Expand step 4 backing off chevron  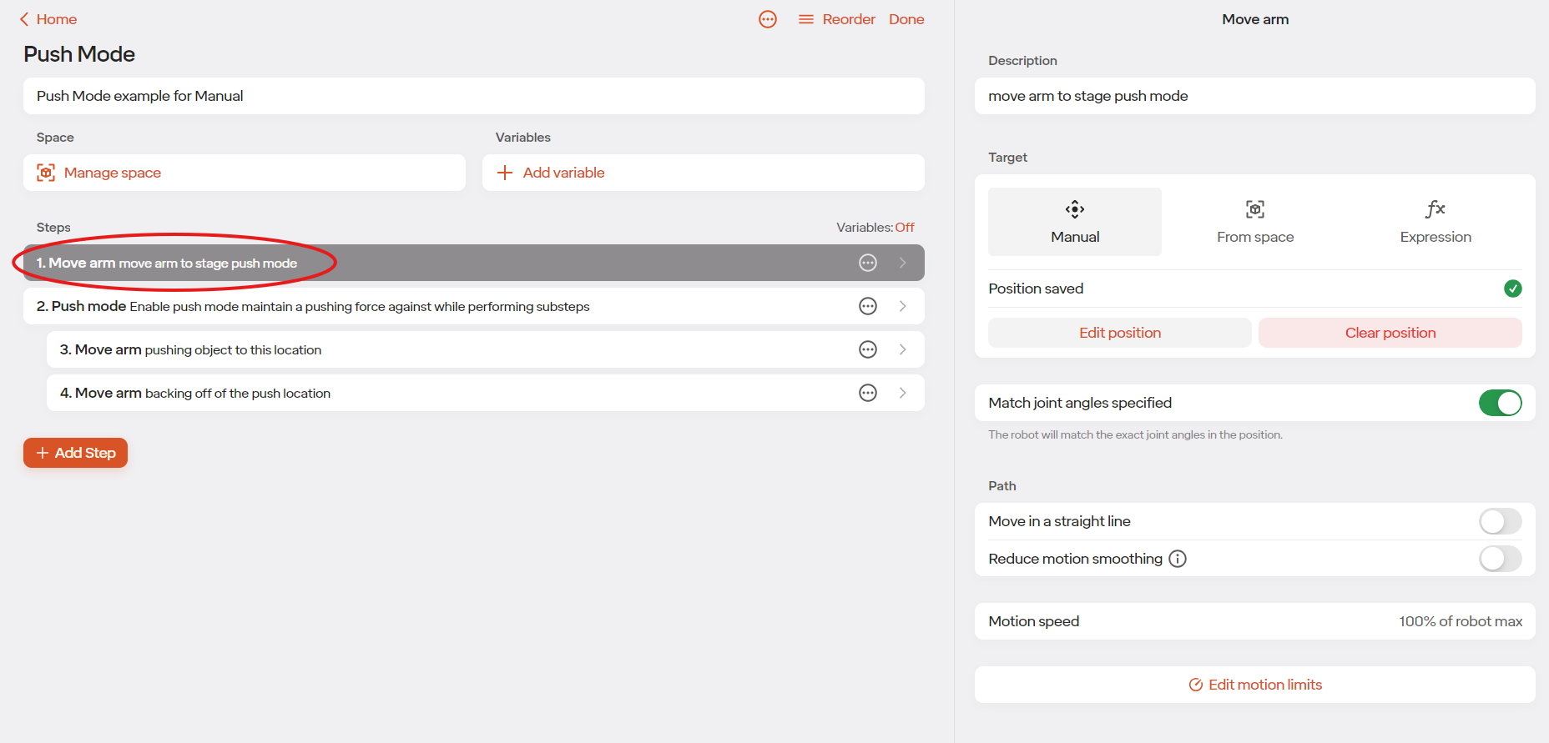902,393
